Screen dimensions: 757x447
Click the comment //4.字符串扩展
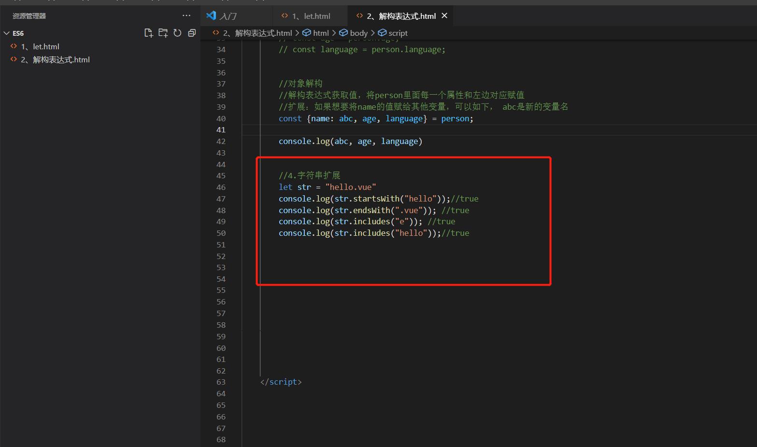(x=310, y=175)
